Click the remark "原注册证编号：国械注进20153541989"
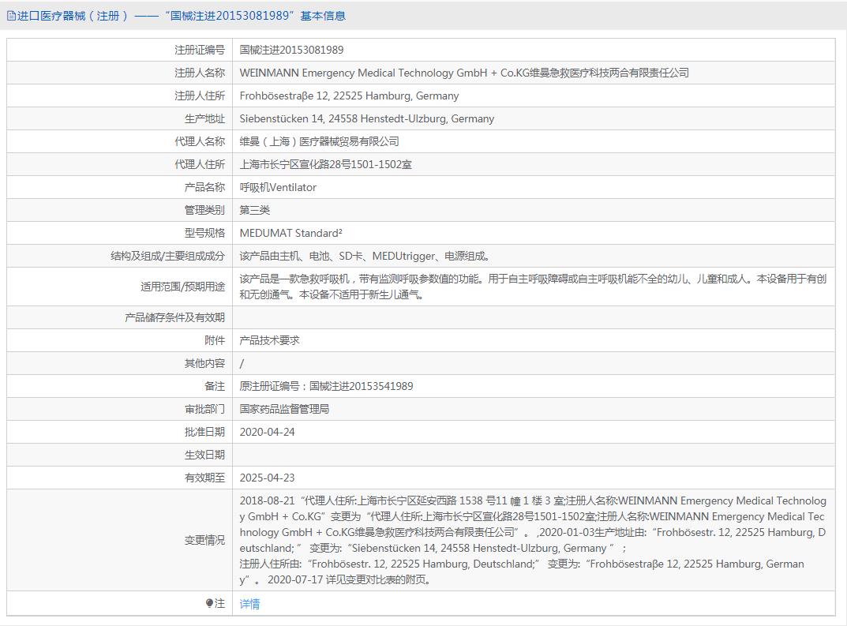The height and width of the screenshot is (626, 847). (326, 386)
